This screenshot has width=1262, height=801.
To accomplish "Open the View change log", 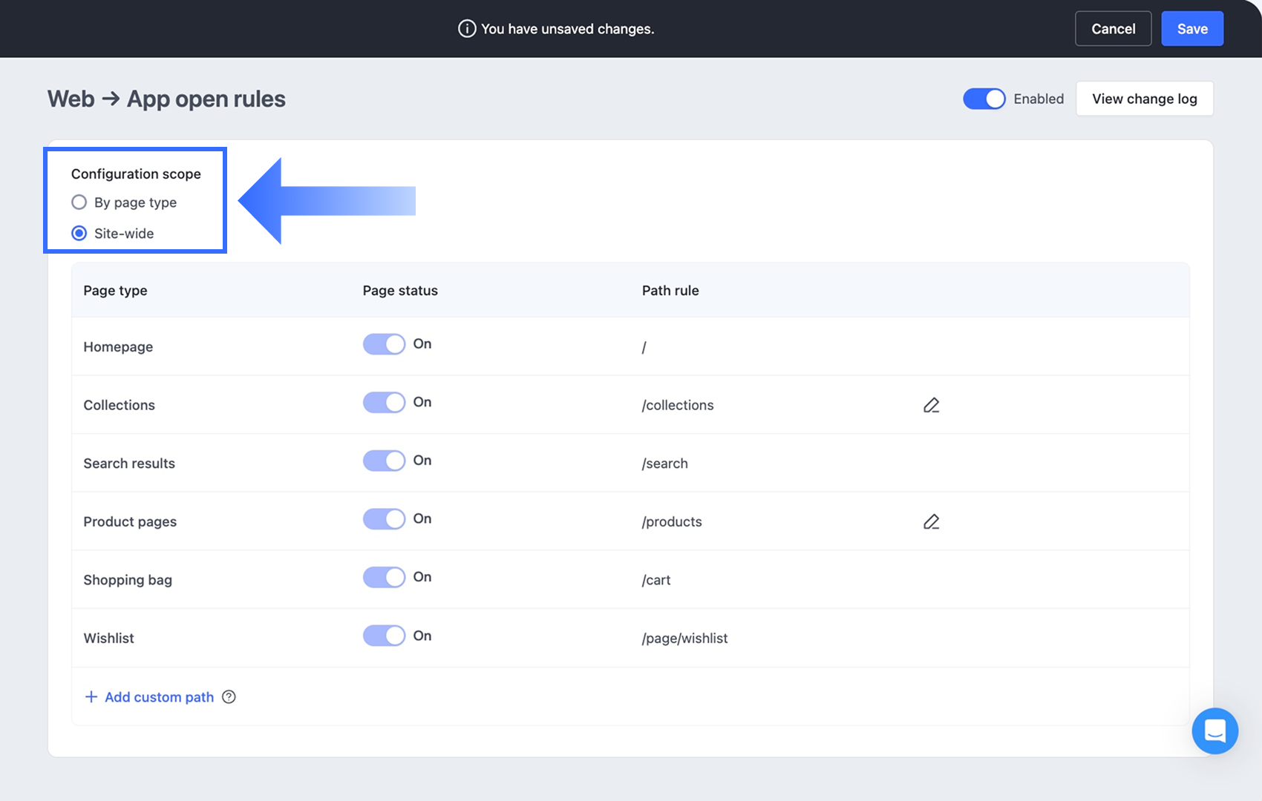I will point(1144,99).
